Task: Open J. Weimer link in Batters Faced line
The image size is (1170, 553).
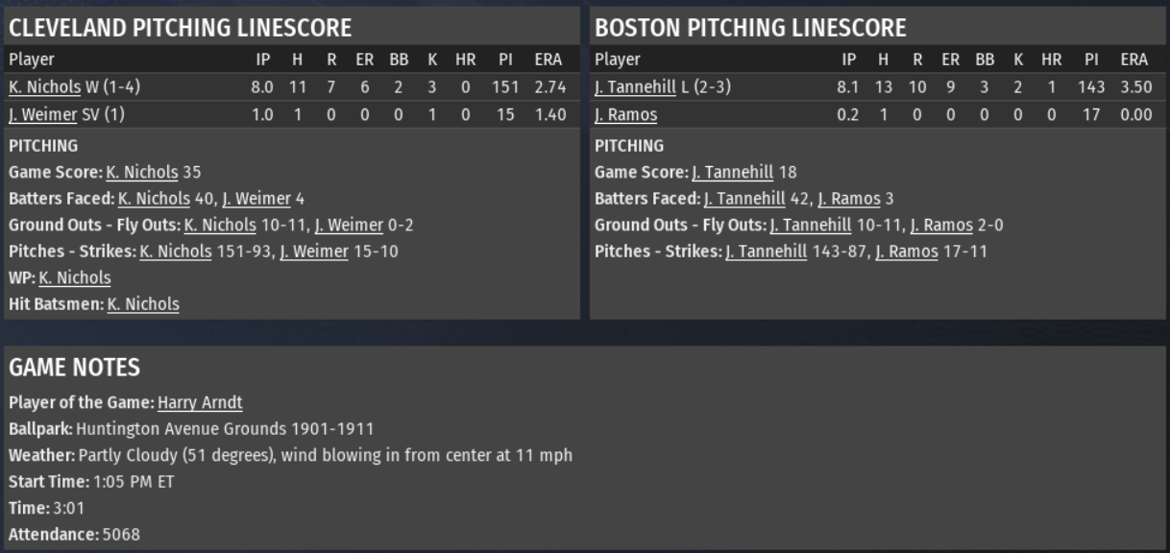Action: point(256,200)
